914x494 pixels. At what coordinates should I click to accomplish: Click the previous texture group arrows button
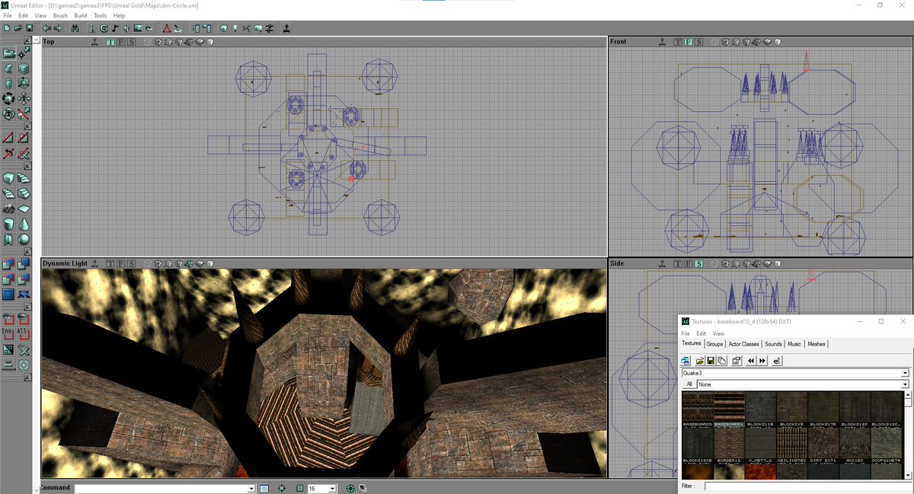[751, 361]
